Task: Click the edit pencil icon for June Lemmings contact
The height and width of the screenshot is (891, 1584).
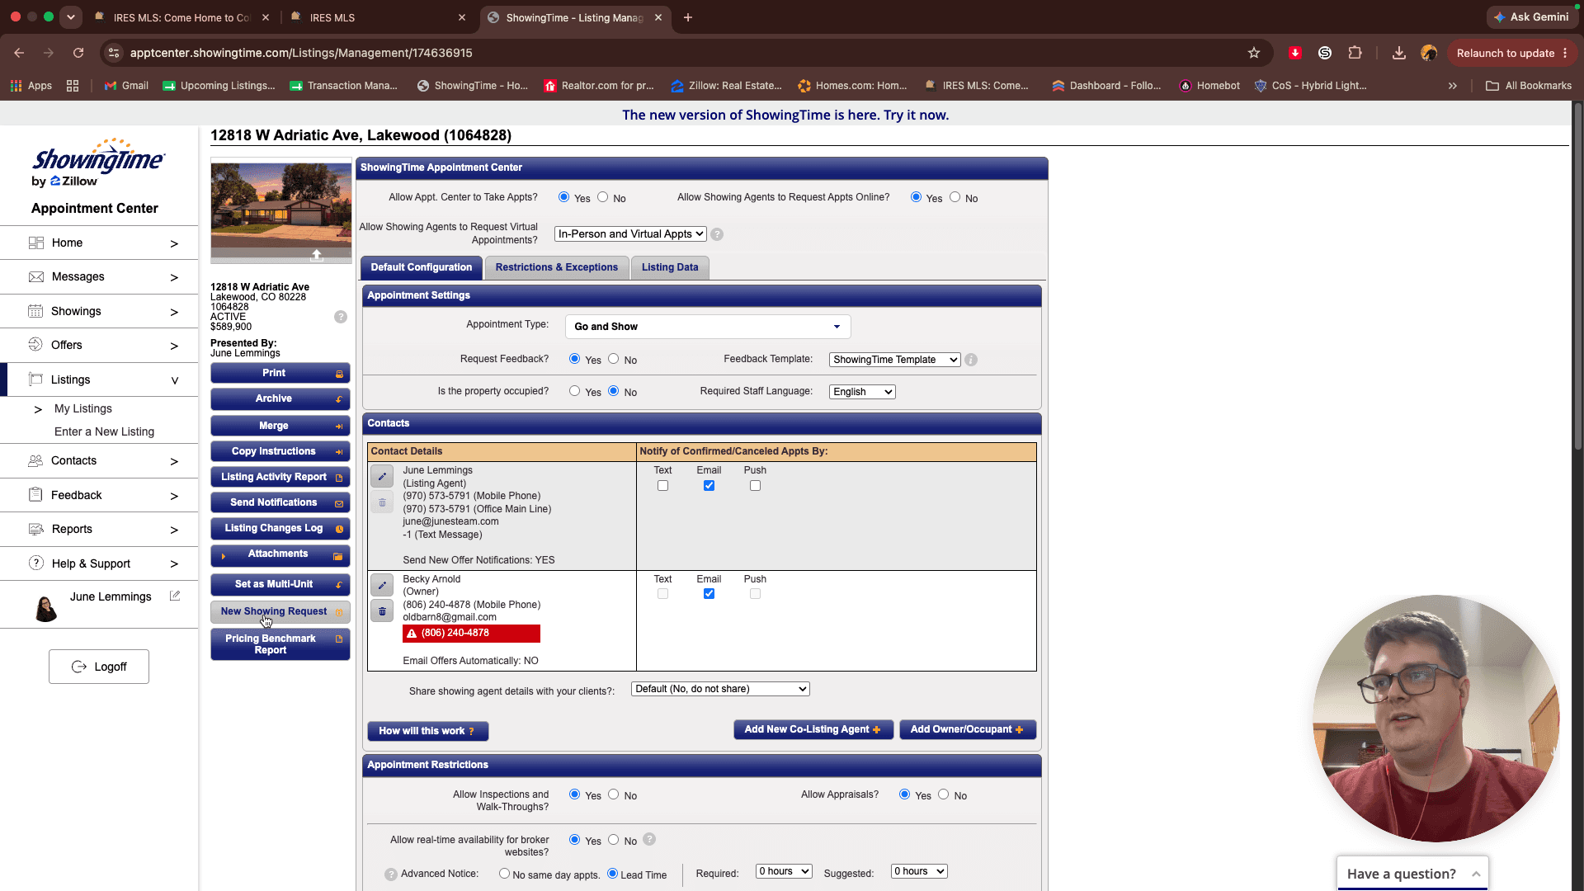Action: click(382, 477)
